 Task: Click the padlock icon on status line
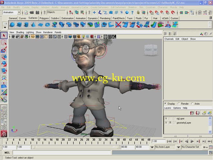138,13
